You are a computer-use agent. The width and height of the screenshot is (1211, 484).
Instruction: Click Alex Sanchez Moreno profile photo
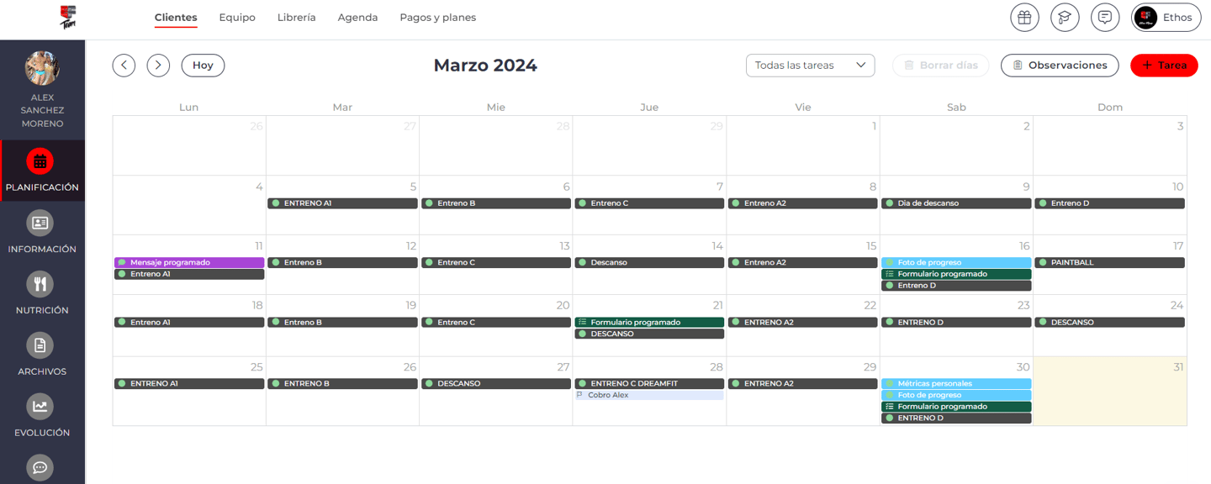click(x=42, y=68)
